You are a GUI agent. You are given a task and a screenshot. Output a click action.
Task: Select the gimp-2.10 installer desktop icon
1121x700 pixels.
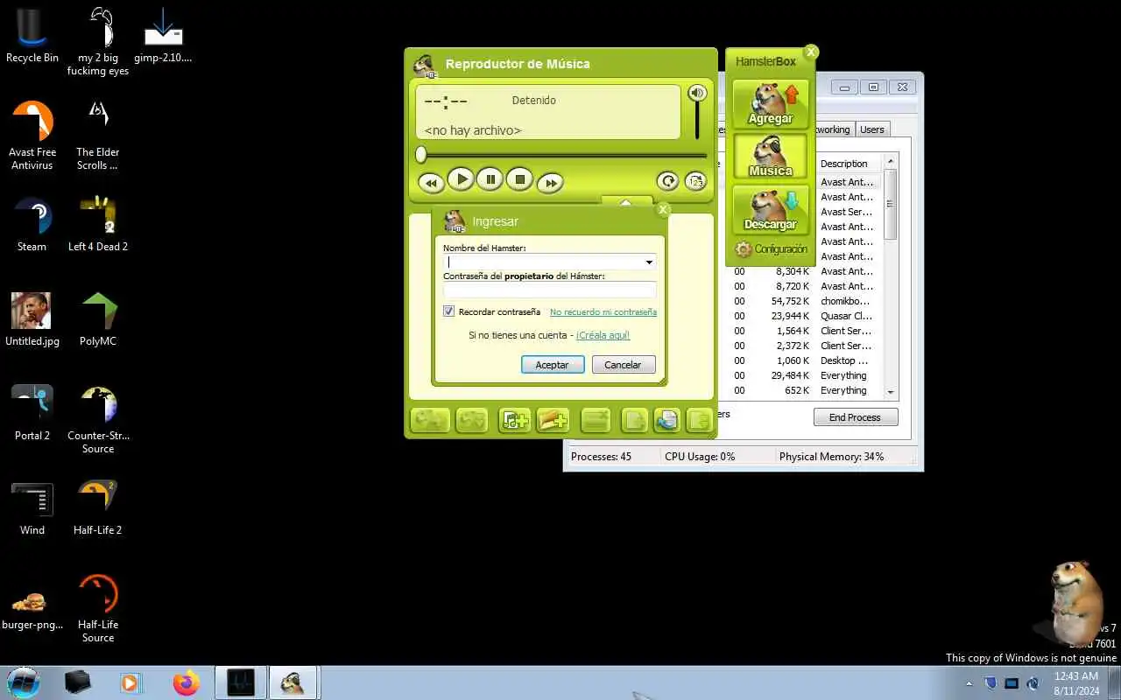(163, 35)
